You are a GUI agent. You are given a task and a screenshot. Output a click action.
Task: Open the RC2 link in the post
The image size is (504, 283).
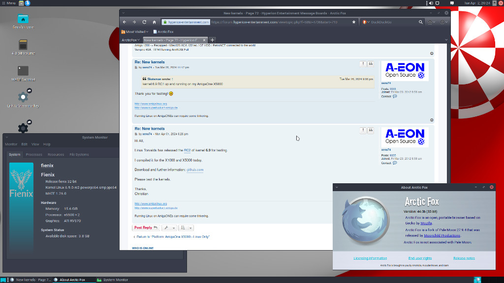click(187, 150)
